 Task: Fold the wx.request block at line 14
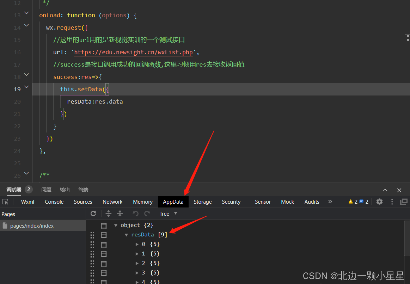tap(26, 25)
